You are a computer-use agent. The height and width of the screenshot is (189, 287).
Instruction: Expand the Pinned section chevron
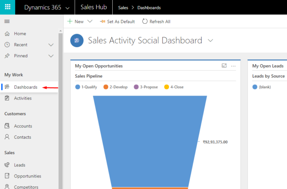pyautogui.click(x=51, y=56)
